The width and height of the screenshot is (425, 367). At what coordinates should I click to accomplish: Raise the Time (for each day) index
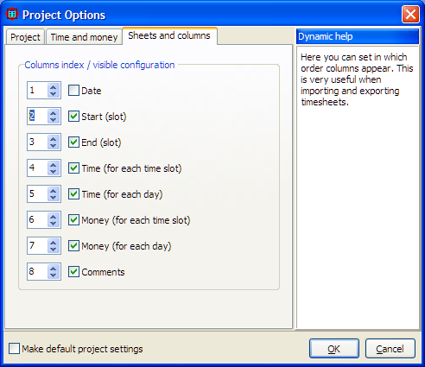pyautogui.click(x=53, y=190)
